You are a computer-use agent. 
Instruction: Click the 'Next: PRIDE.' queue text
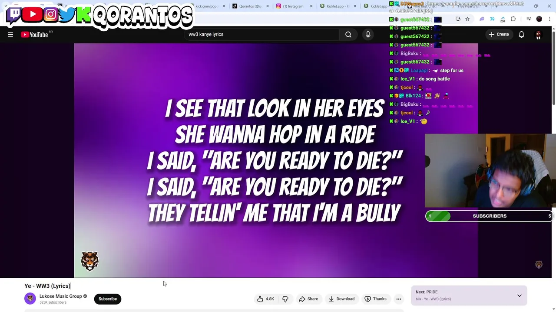pyautogui.click(x=427, y=292)
